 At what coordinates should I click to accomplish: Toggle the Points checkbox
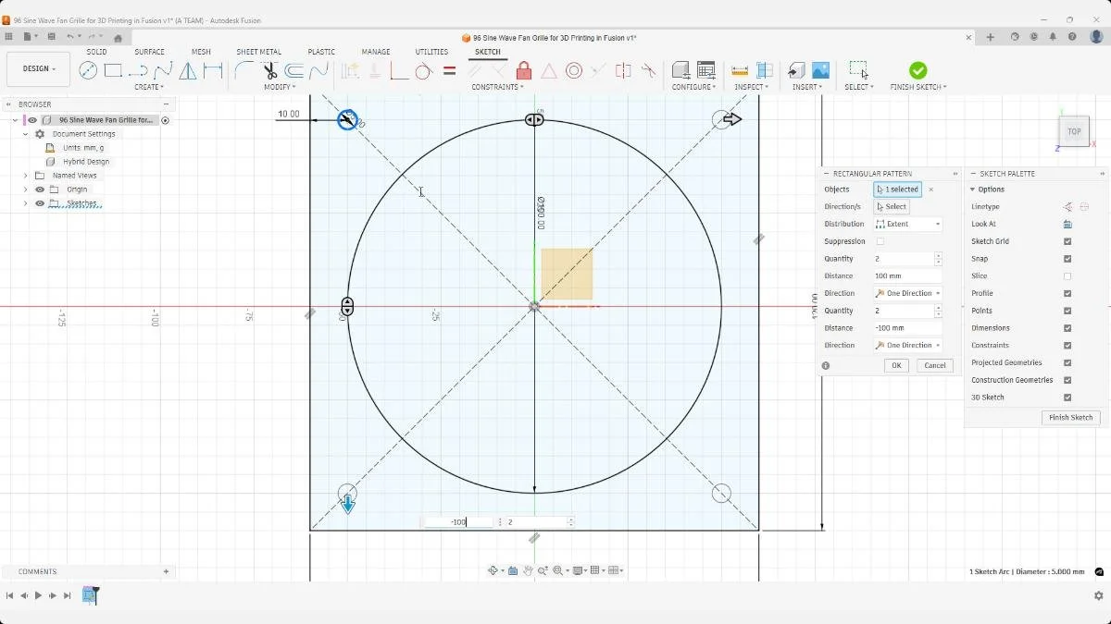tap(1067, 311)
